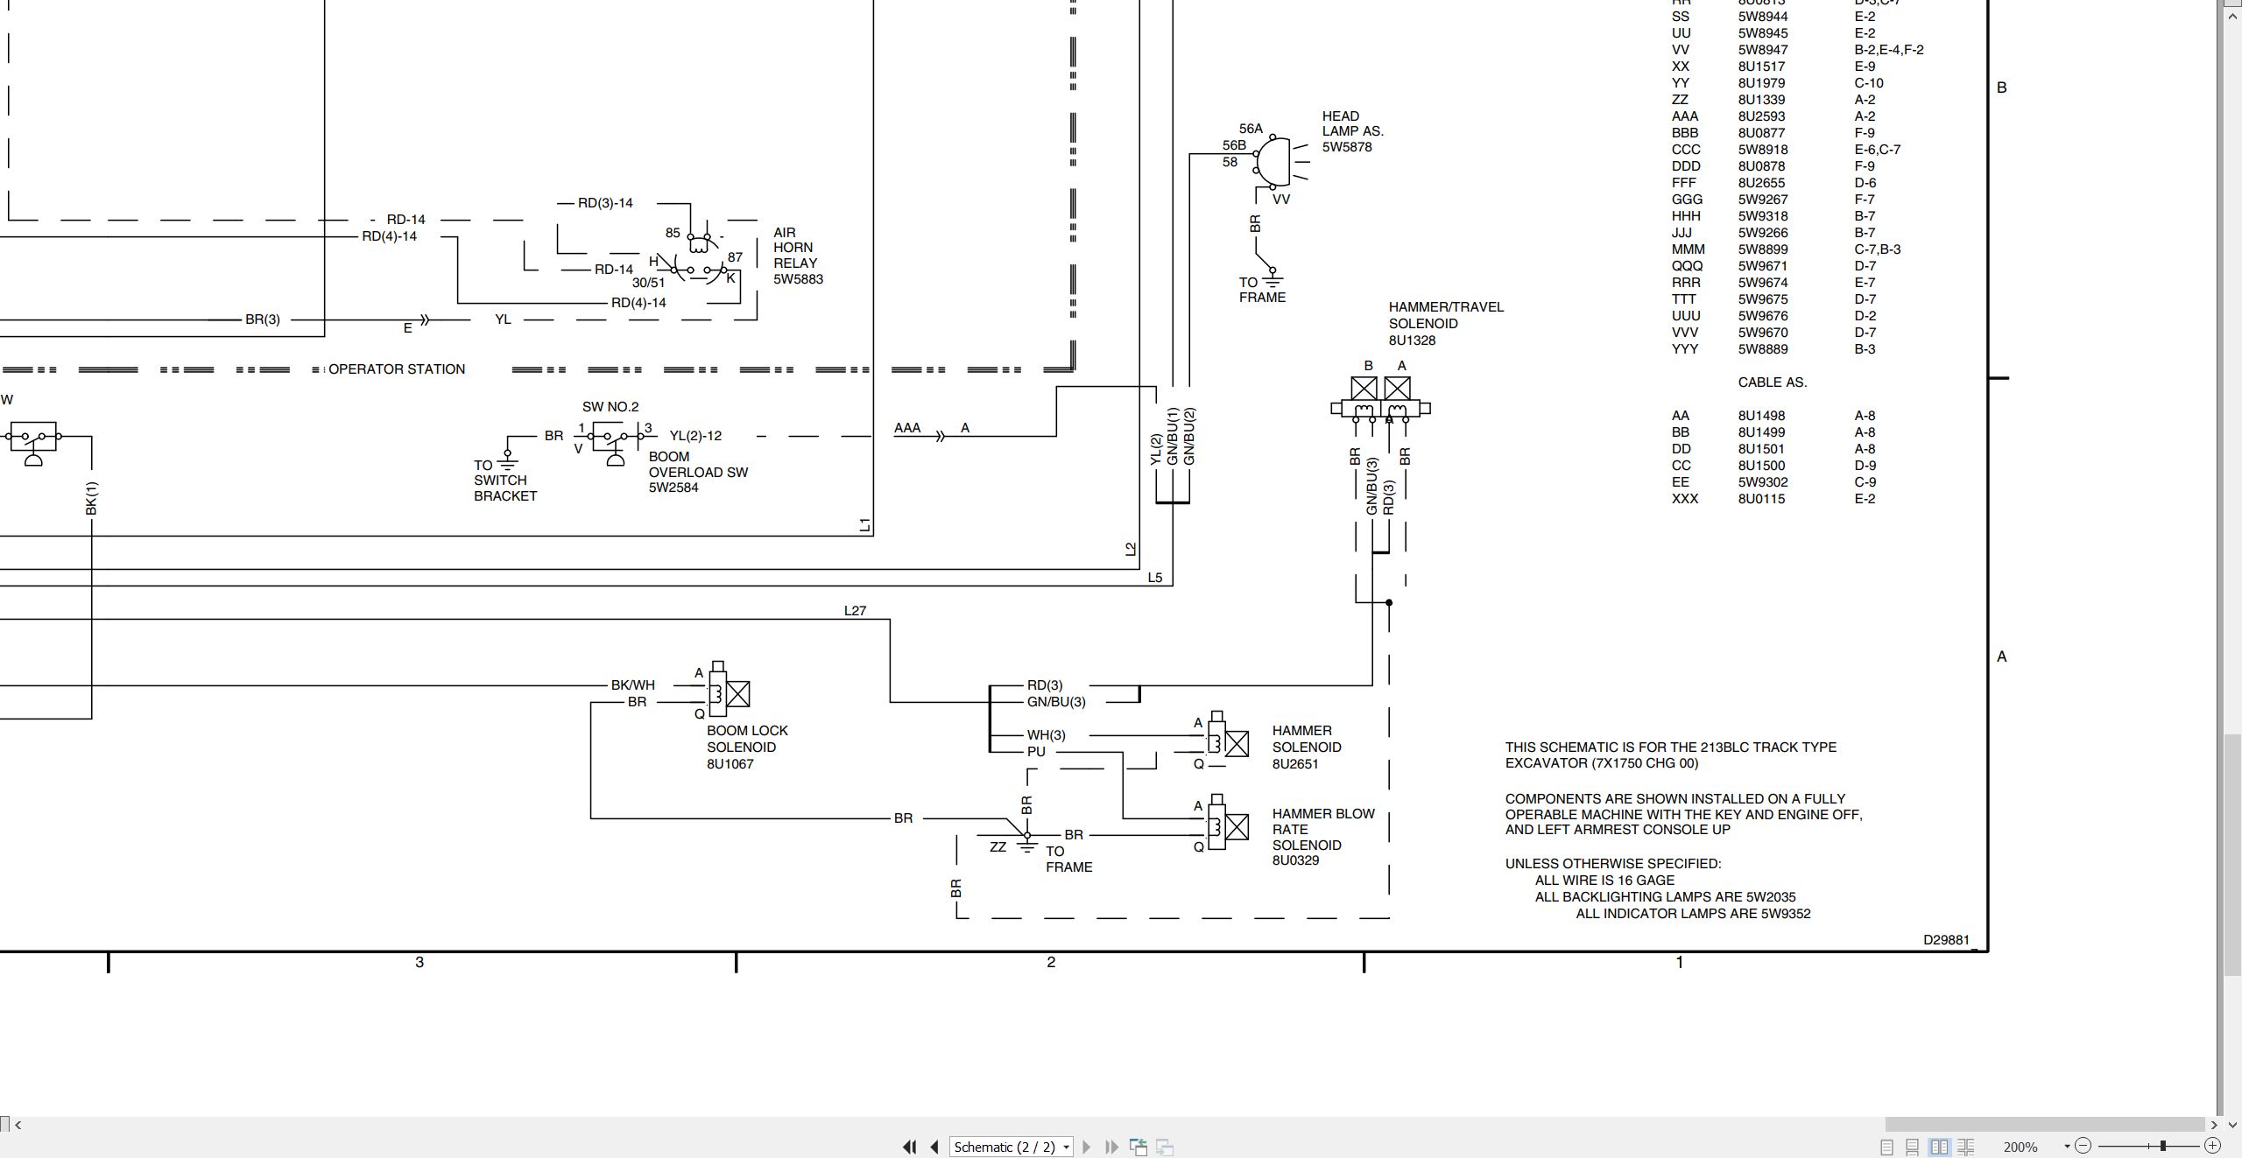The height and width of the screenshot is (1158, 2242).
Task: Click part number 8U1498 in AA row
Action: click(1761, 416)
